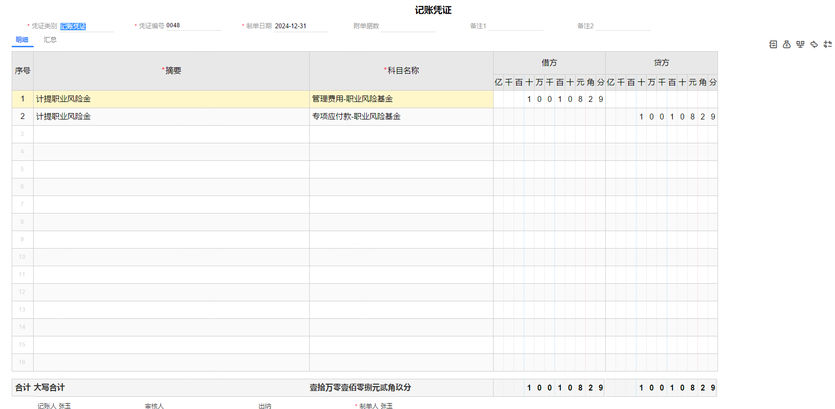The image size is (835, 409).
Task: Open the 制单日期 date field
Action: coord(300,26)
